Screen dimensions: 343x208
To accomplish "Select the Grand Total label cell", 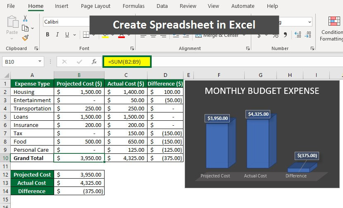I will pos(32,158).
